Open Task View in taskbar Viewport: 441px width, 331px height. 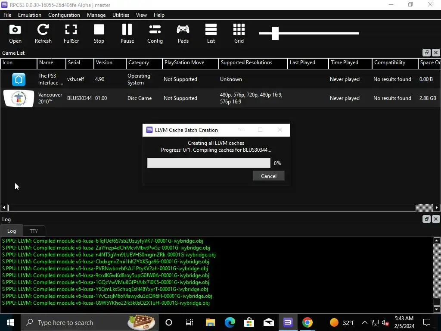(x=189, y=322)
